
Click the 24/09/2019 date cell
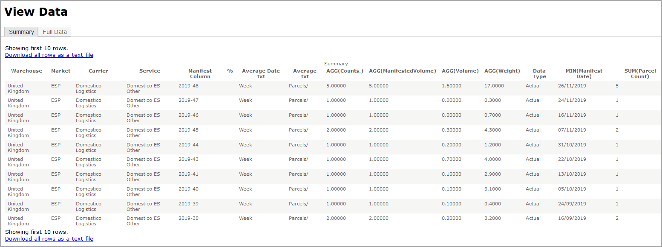[572, 204]
